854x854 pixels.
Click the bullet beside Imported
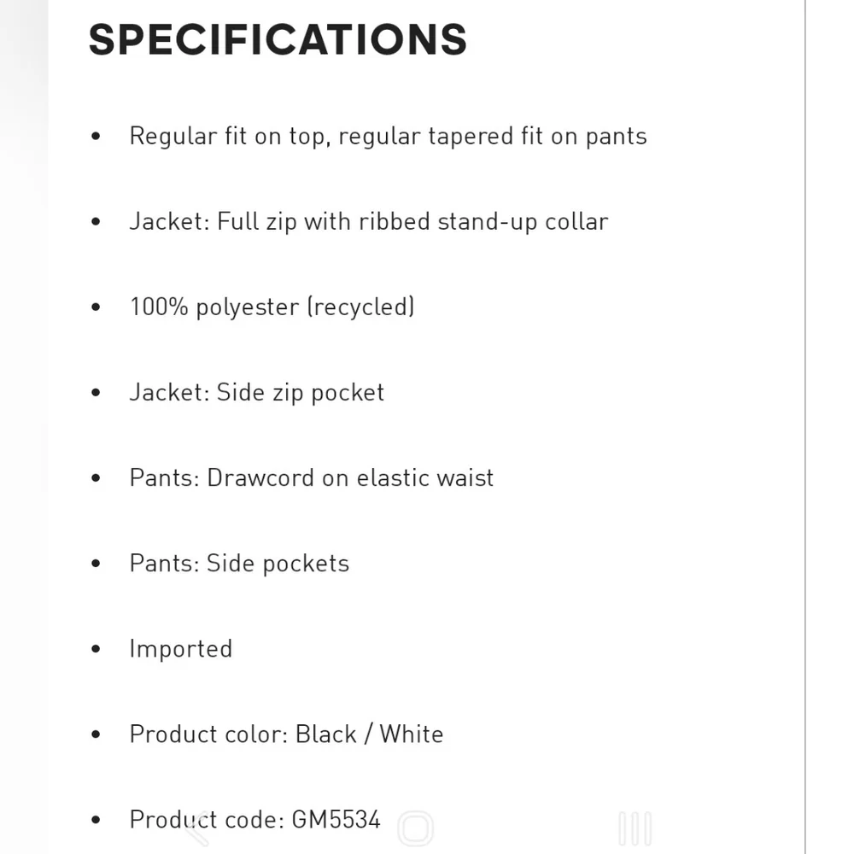96,649
